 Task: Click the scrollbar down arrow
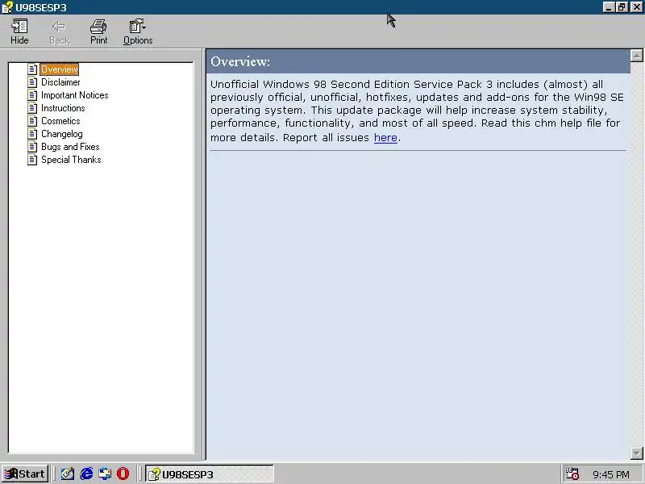(x=636, y=453)
